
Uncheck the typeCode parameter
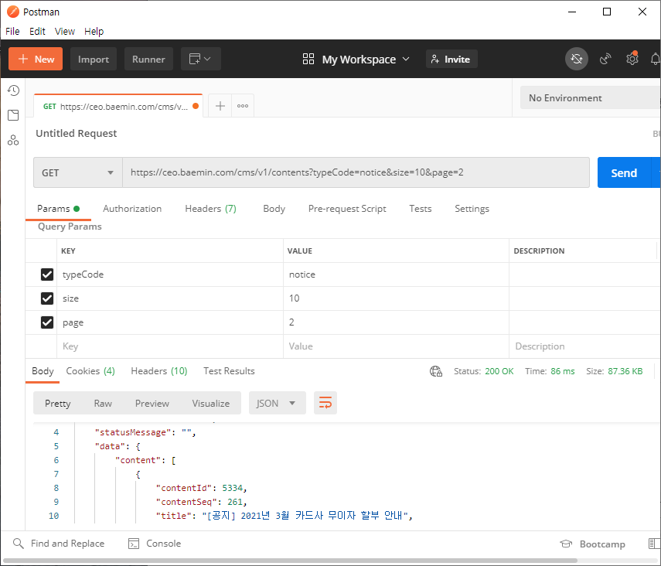point(47,274)
